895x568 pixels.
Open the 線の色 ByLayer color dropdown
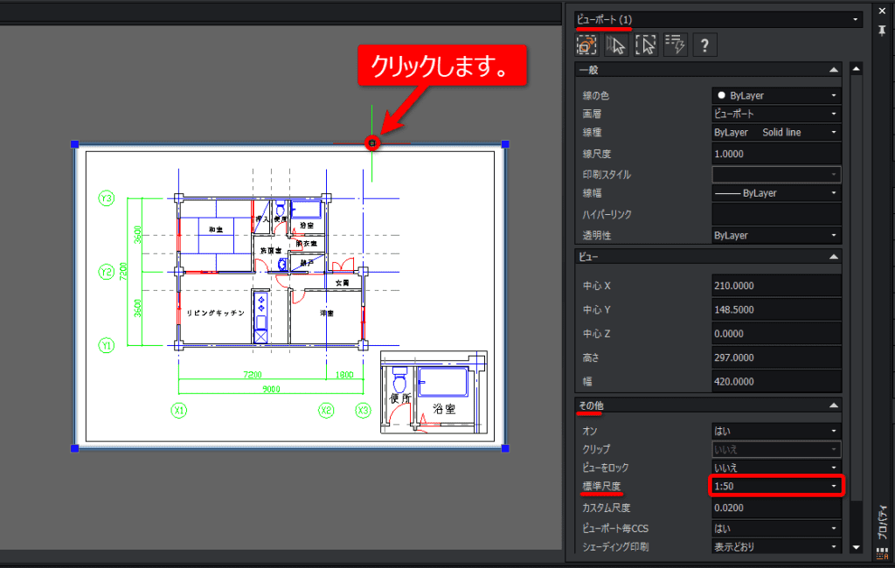pos(776,95)
